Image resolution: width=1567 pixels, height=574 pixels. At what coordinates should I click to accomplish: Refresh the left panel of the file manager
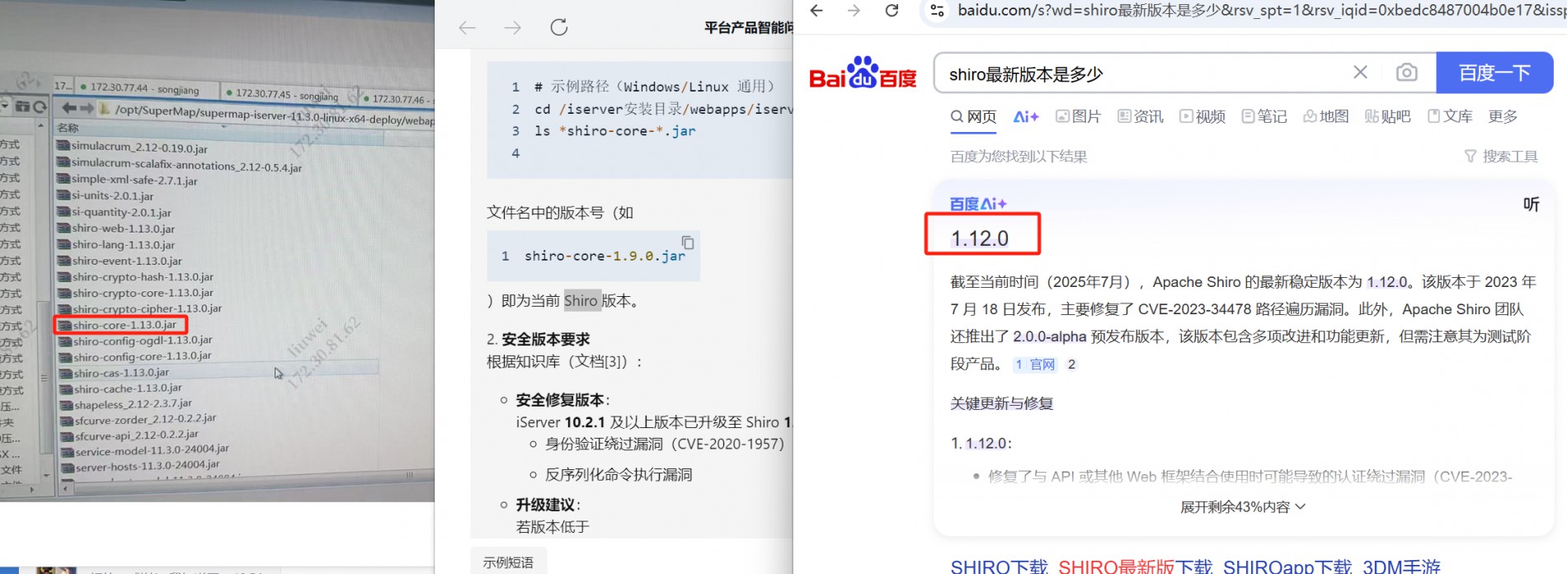[40, 107]
